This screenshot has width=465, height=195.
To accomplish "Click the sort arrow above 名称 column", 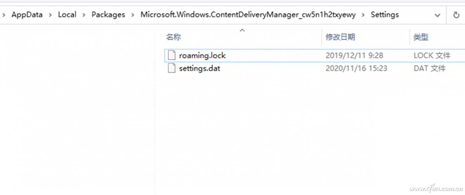I will click(x=242, y=30).
